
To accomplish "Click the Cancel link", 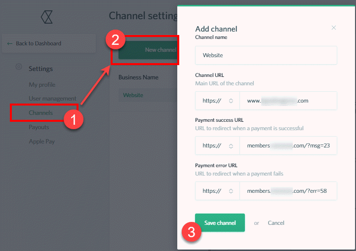I will (276, 223).
